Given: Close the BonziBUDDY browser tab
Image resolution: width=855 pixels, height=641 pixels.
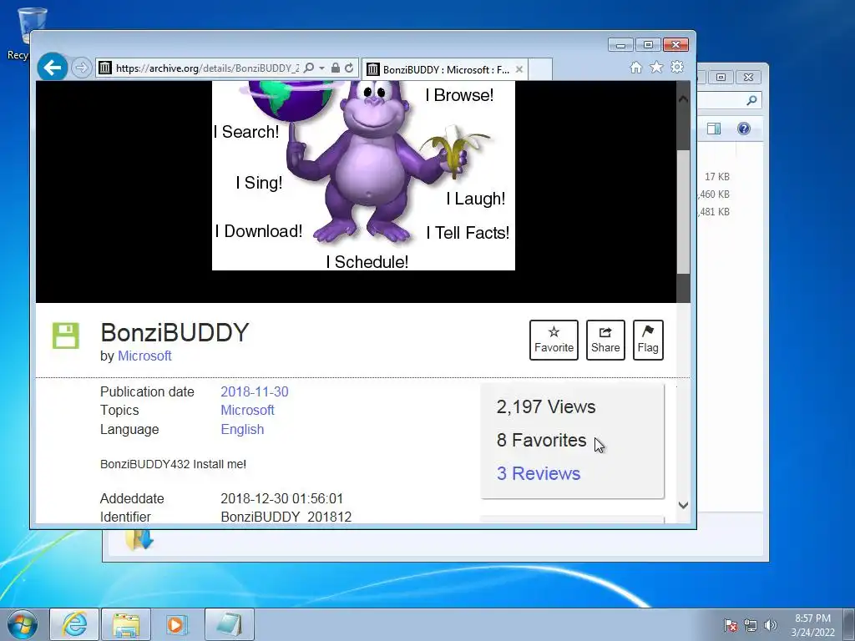Looking at the screenshot, I should (x=519, y=69).
